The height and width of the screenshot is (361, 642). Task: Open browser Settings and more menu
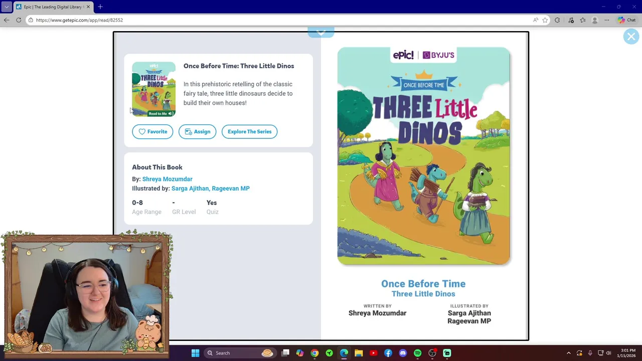click(x=607, y=20)
